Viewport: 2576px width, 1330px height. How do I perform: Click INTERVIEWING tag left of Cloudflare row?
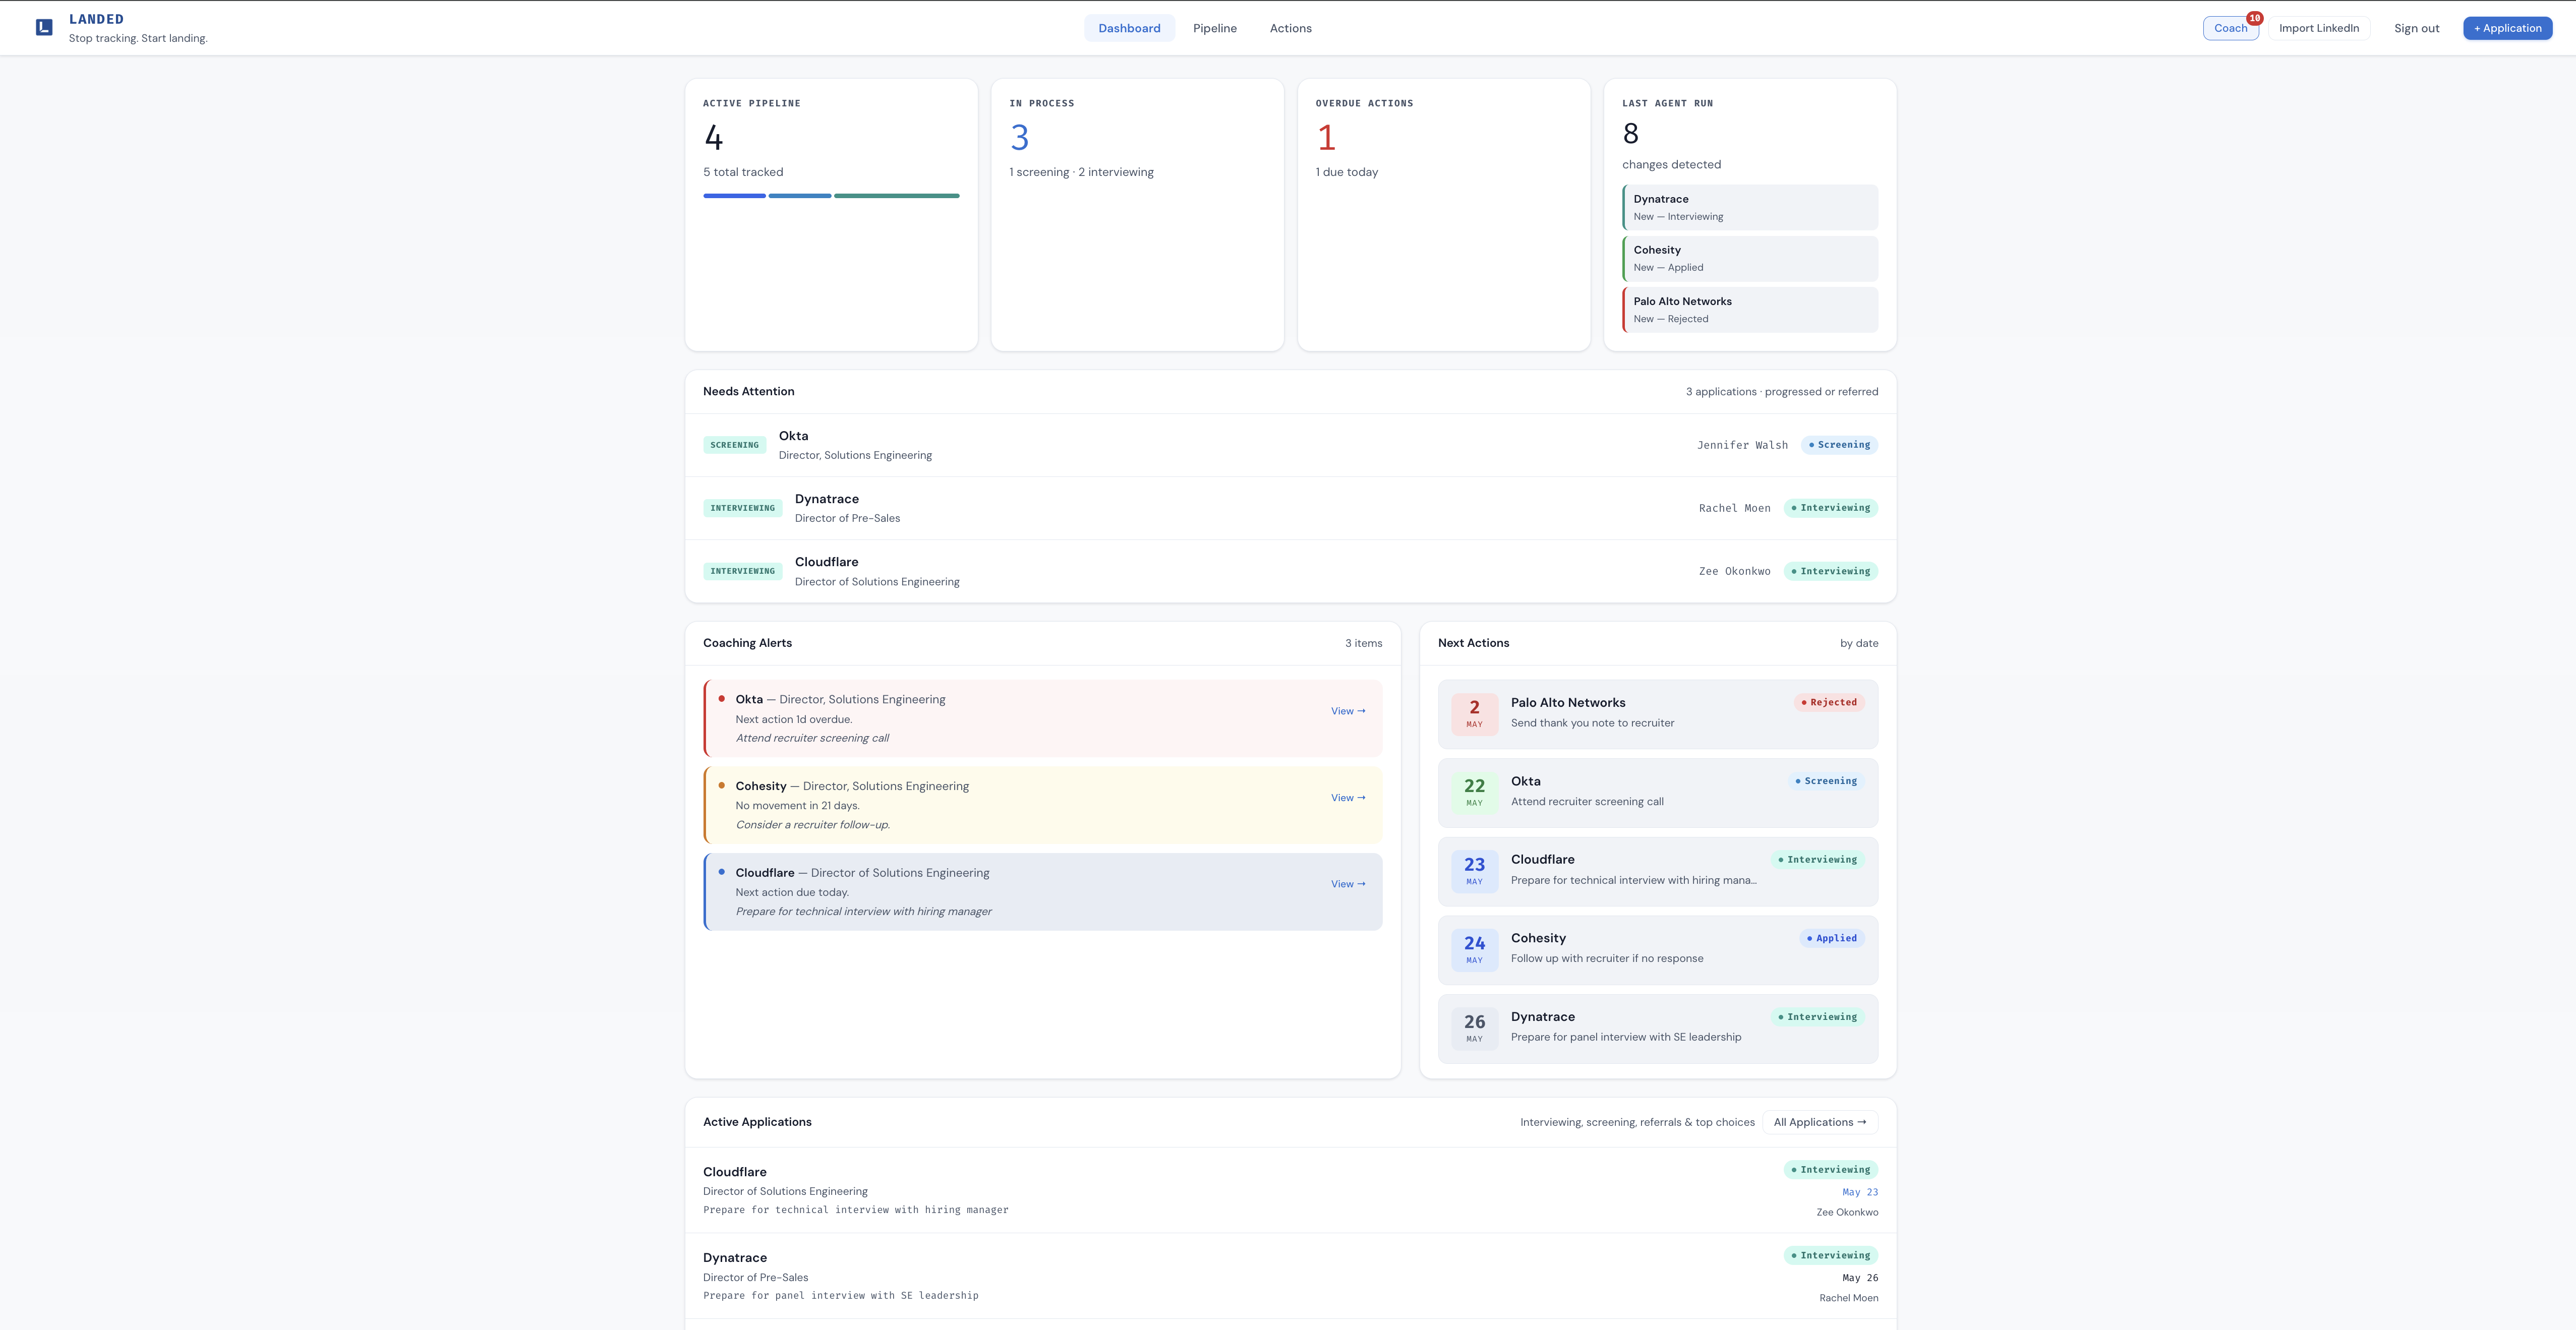click(x=742, y=571)
